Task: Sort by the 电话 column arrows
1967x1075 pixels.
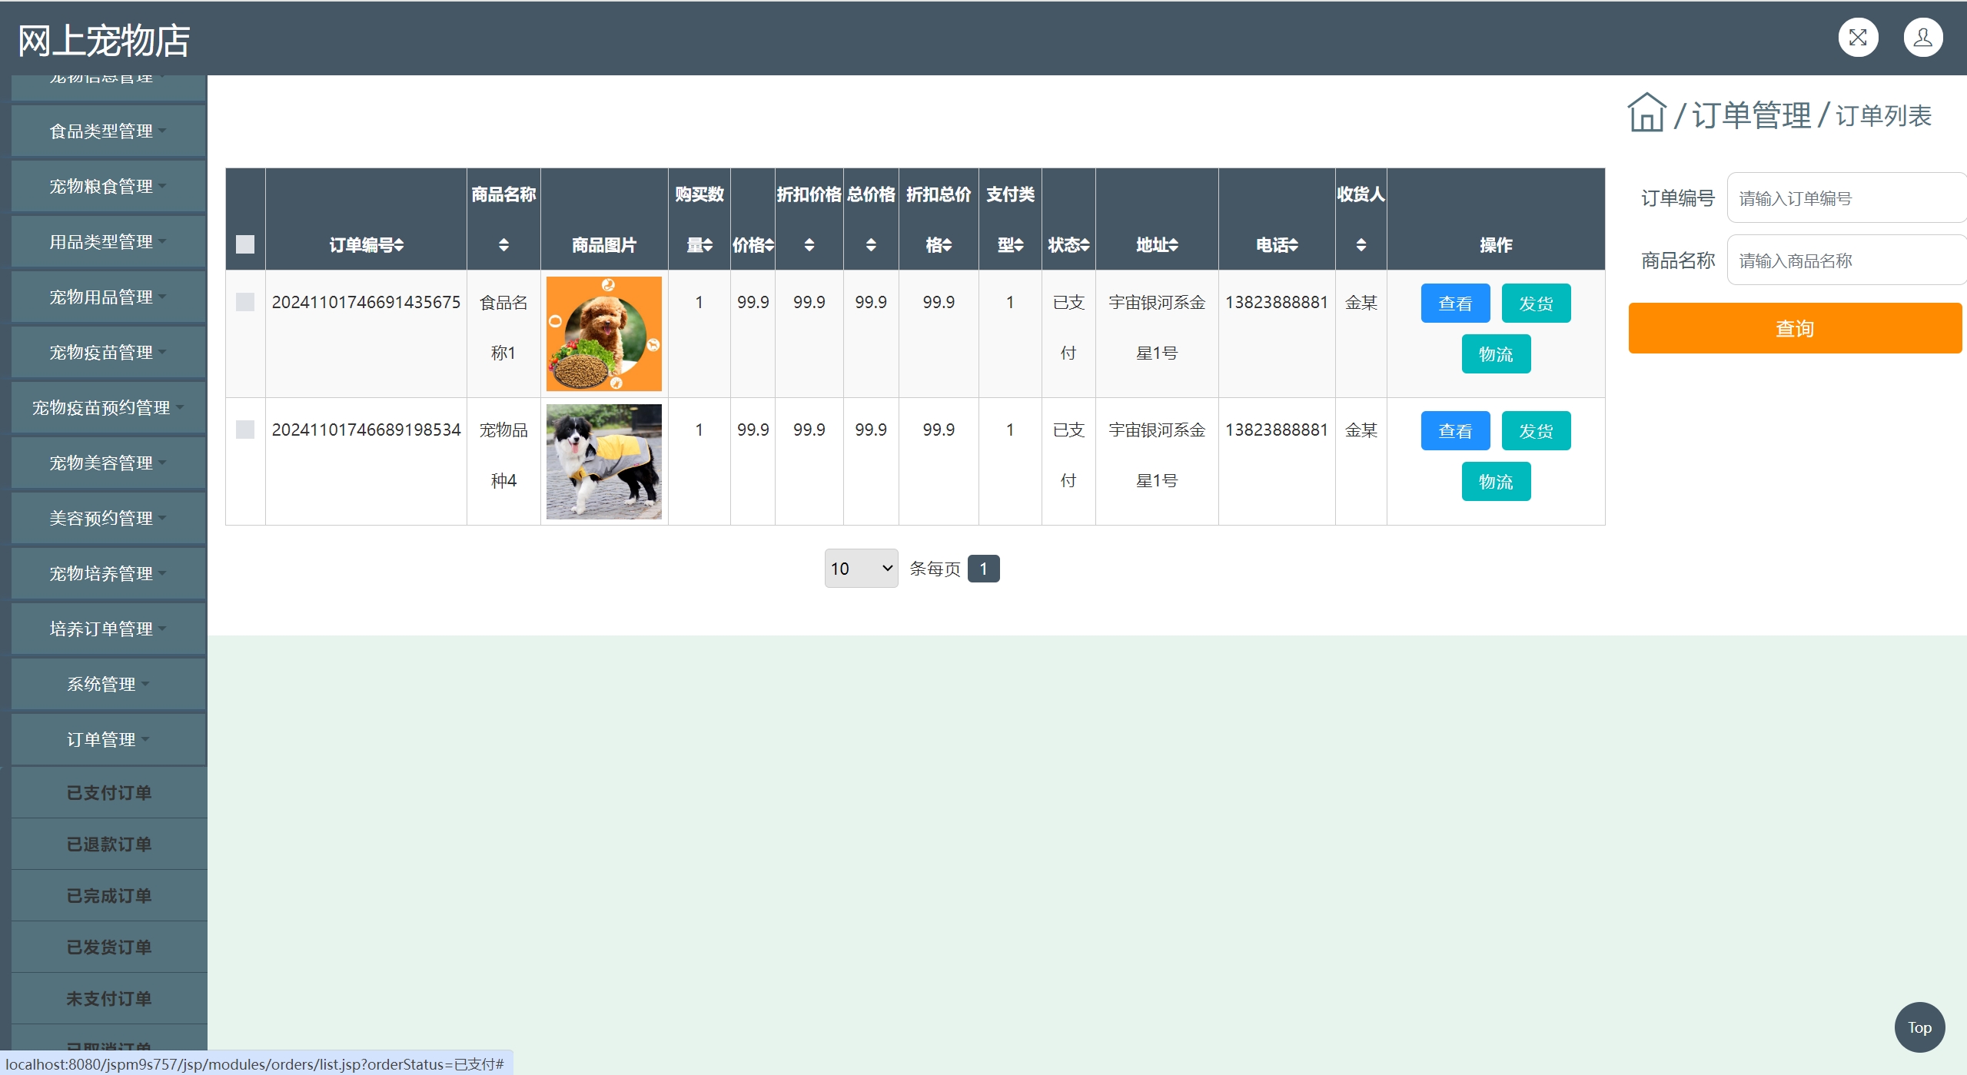Action: (x=1294, y=245)
